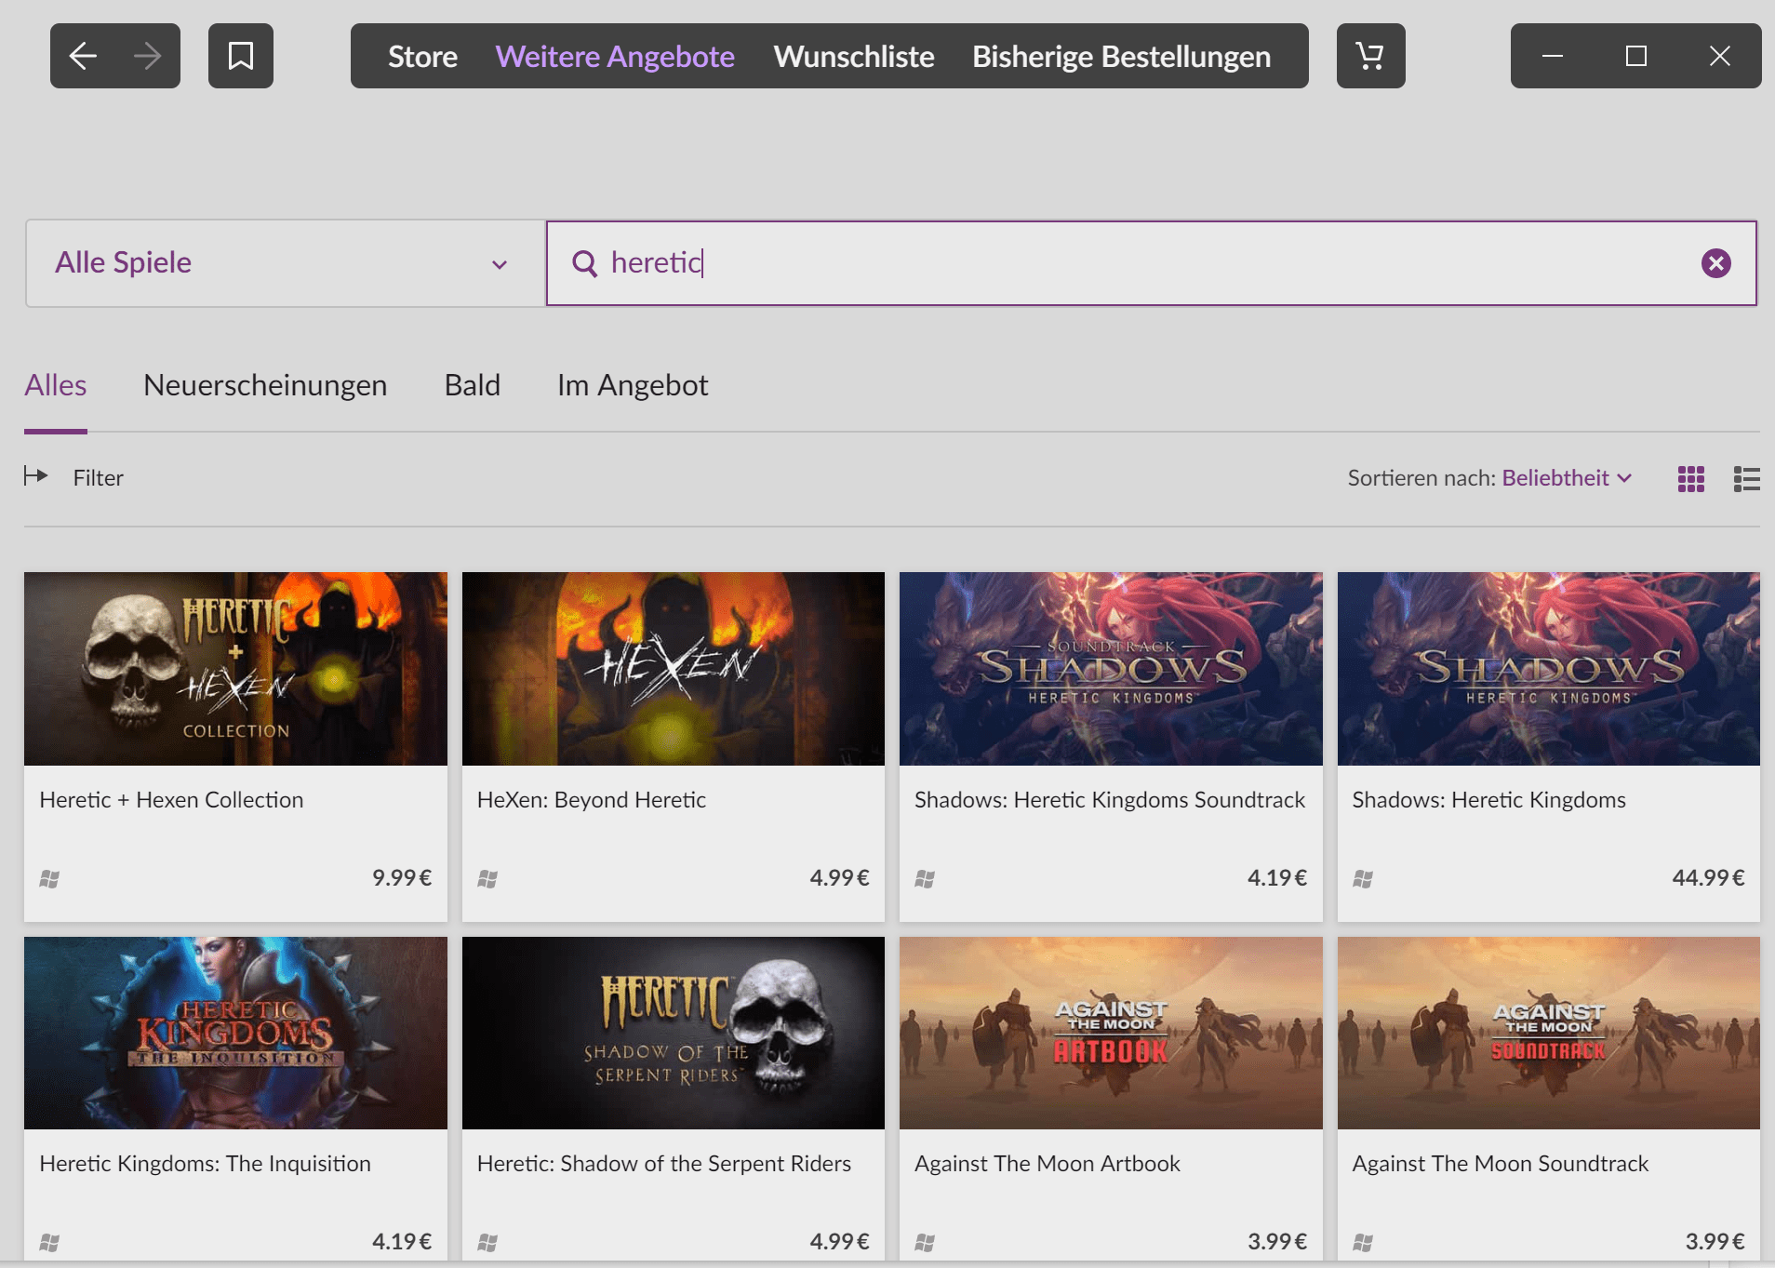Click the 44.99€ price
This screenshot has width=1775, height=1268.
tap(1708, 877)
